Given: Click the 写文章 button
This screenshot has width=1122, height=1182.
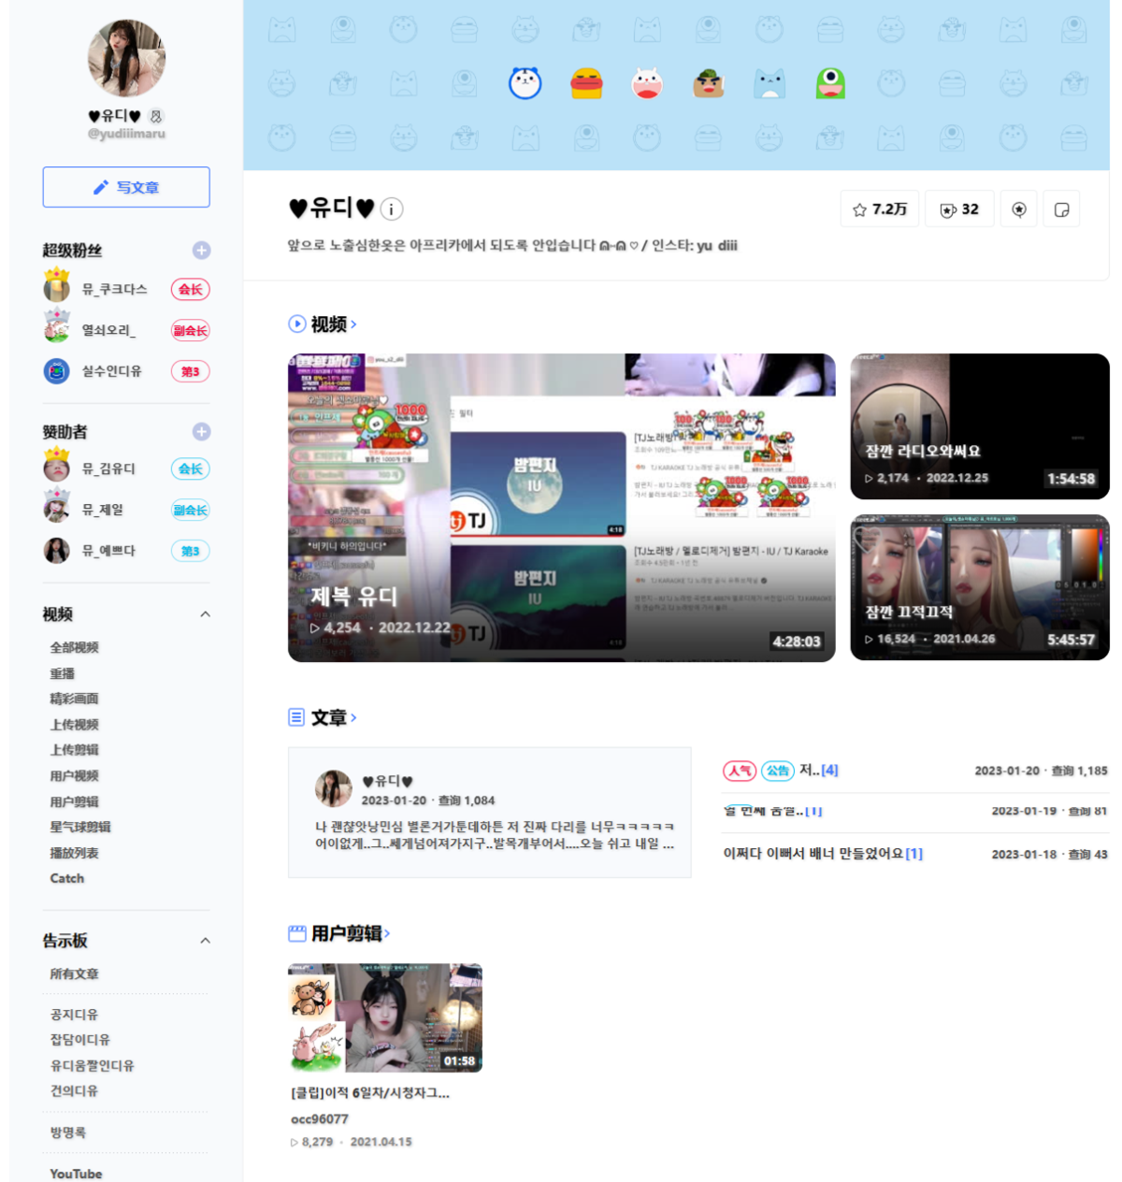Looking at the screenshot, I should point(126,186).
